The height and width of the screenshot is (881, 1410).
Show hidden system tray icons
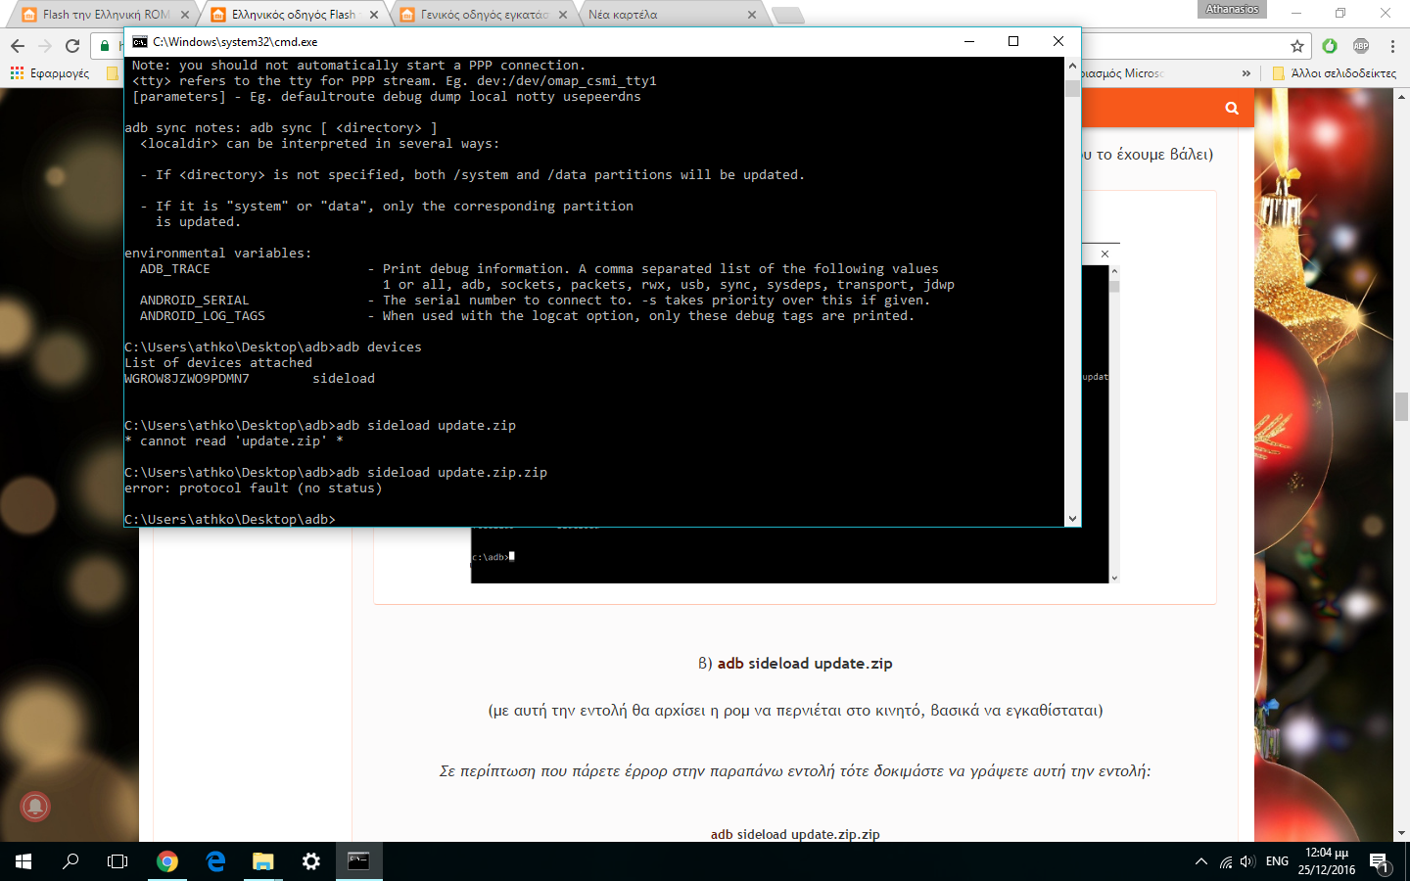[1201, 862]
